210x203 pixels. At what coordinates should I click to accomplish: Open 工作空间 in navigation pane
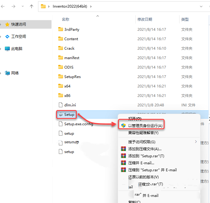pyautogui.click(x=19, y=36)
